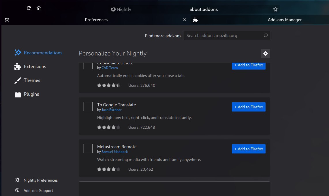This screenshot has width=329, height=196.
Task: Open the Juan Escobar author link
Action: point(111,110)
